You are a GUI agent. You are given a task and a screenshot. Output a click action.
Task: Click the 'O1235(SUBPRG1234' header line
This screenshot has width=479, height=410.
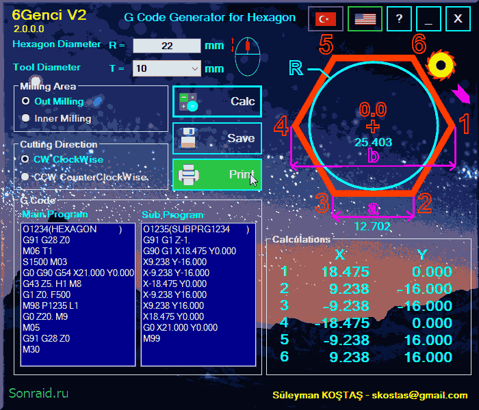click(x=196, y=229)
